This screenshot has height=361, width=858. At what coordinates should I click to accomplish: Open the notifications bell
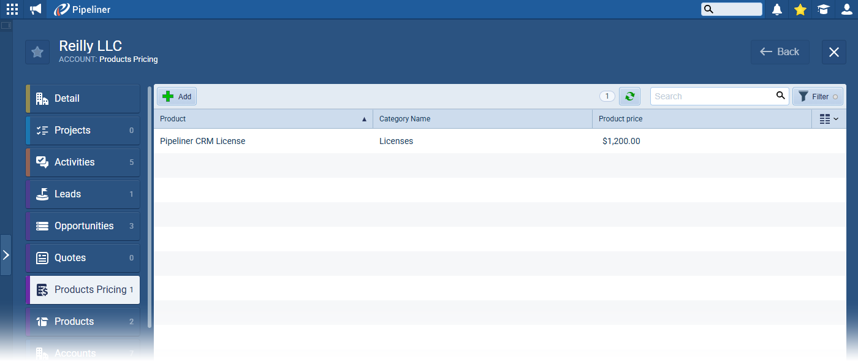(777, 9)
